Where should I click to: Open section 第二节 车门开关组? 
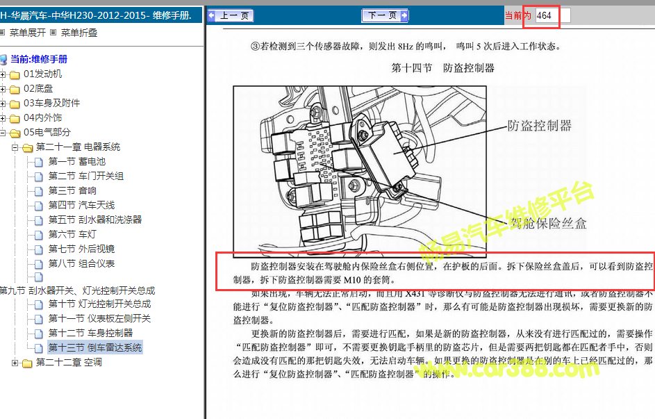click(86, 176)
